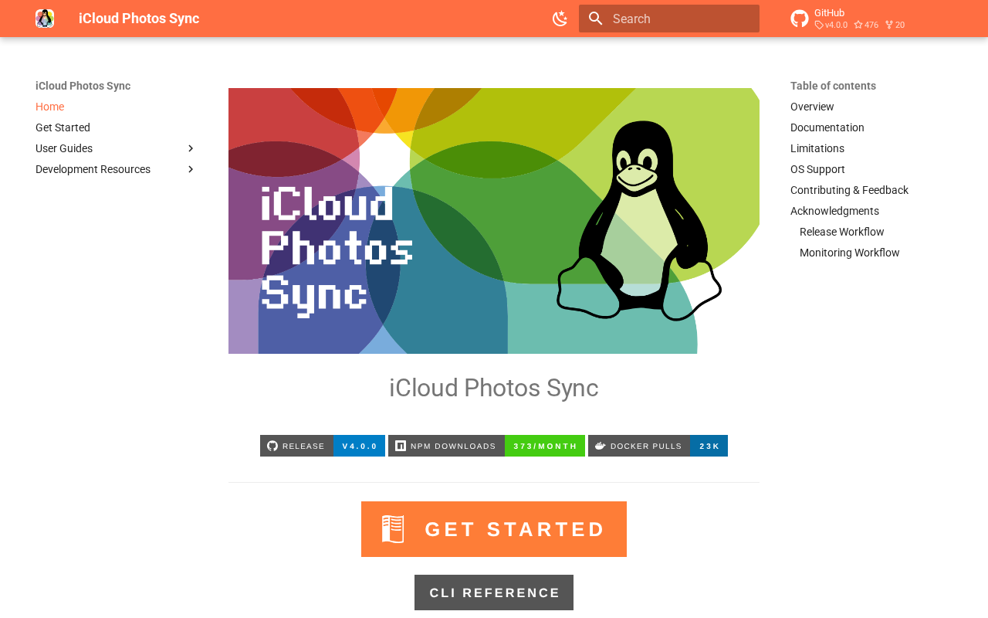Click the GitHub octocat icon in header
This screenshot has height=618, width=988.
pyautogui.click(x=800, y=19)
